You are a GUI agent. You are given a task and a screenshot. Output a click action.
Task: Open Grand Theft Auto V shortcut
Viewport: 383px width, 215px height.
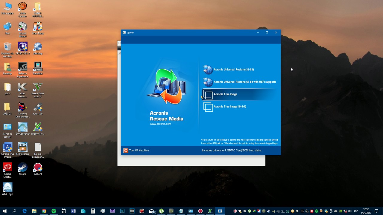tap(38, 90)
